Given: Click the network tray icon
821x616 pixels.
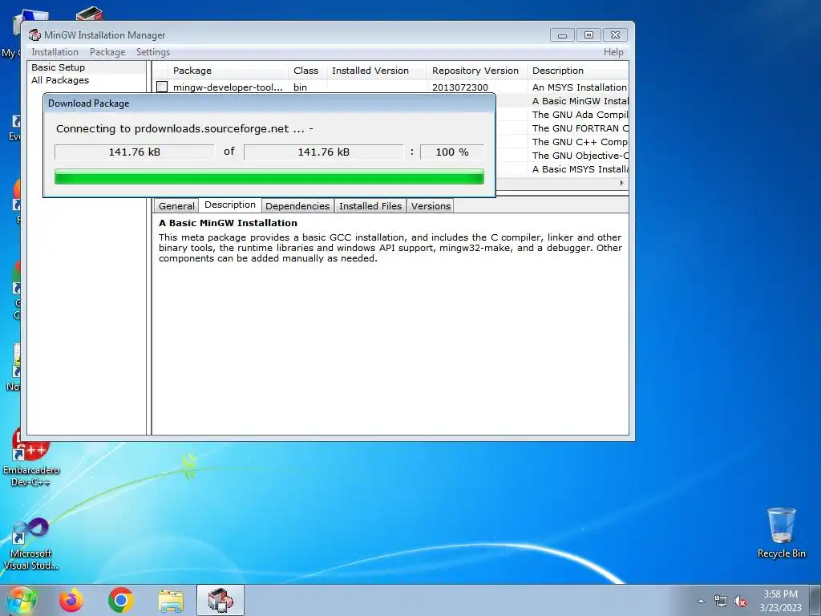Looking at the screenshot, I should (x=721, y=601).
